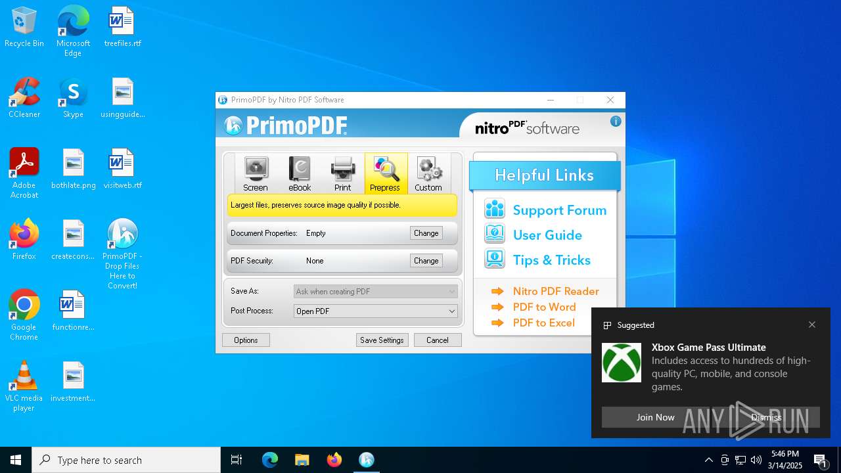This screenshot has height=473, width=841.
Task: Click Join Now in Xbox notification
Action: coord(655,417)
